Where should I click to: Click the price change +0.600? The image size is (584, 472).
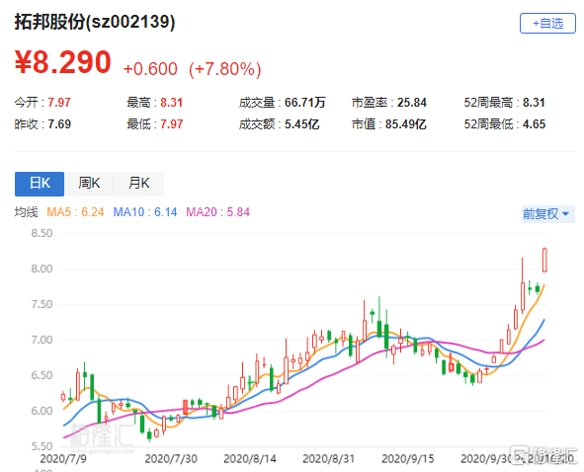[150, 69]
